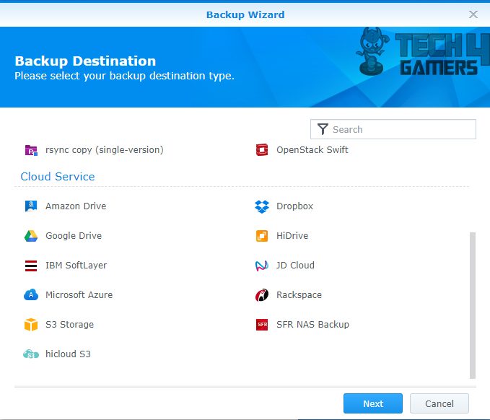The image size is (490, 420).
Task: Close the Backup Wizard window
Action: pyautogui.click(x=473, y=14)
